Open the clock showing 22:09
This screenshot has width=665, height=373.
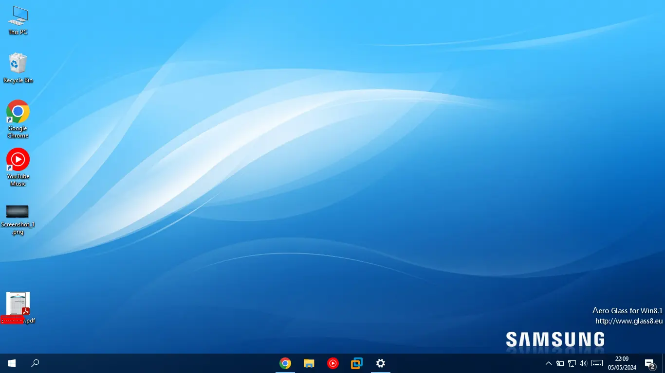(x=622, y=363)
